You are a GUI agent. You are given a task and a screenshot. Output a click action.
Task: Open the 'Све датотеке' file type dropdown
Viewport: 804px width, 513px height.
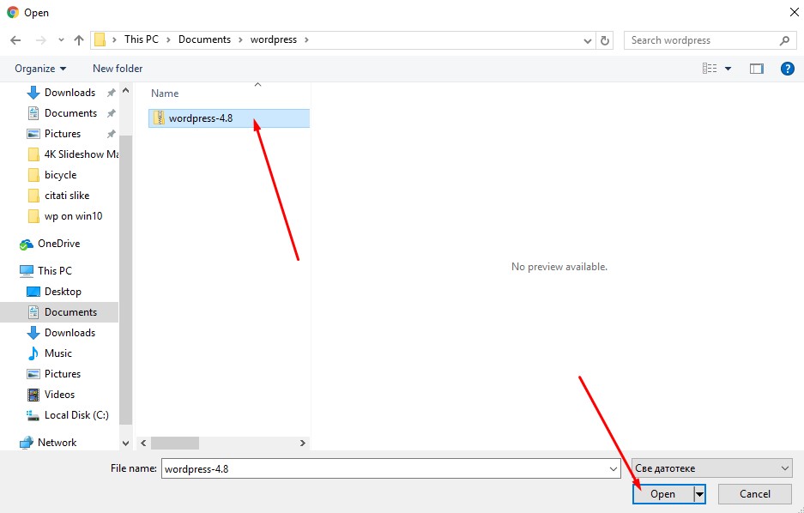click(711, 468)
